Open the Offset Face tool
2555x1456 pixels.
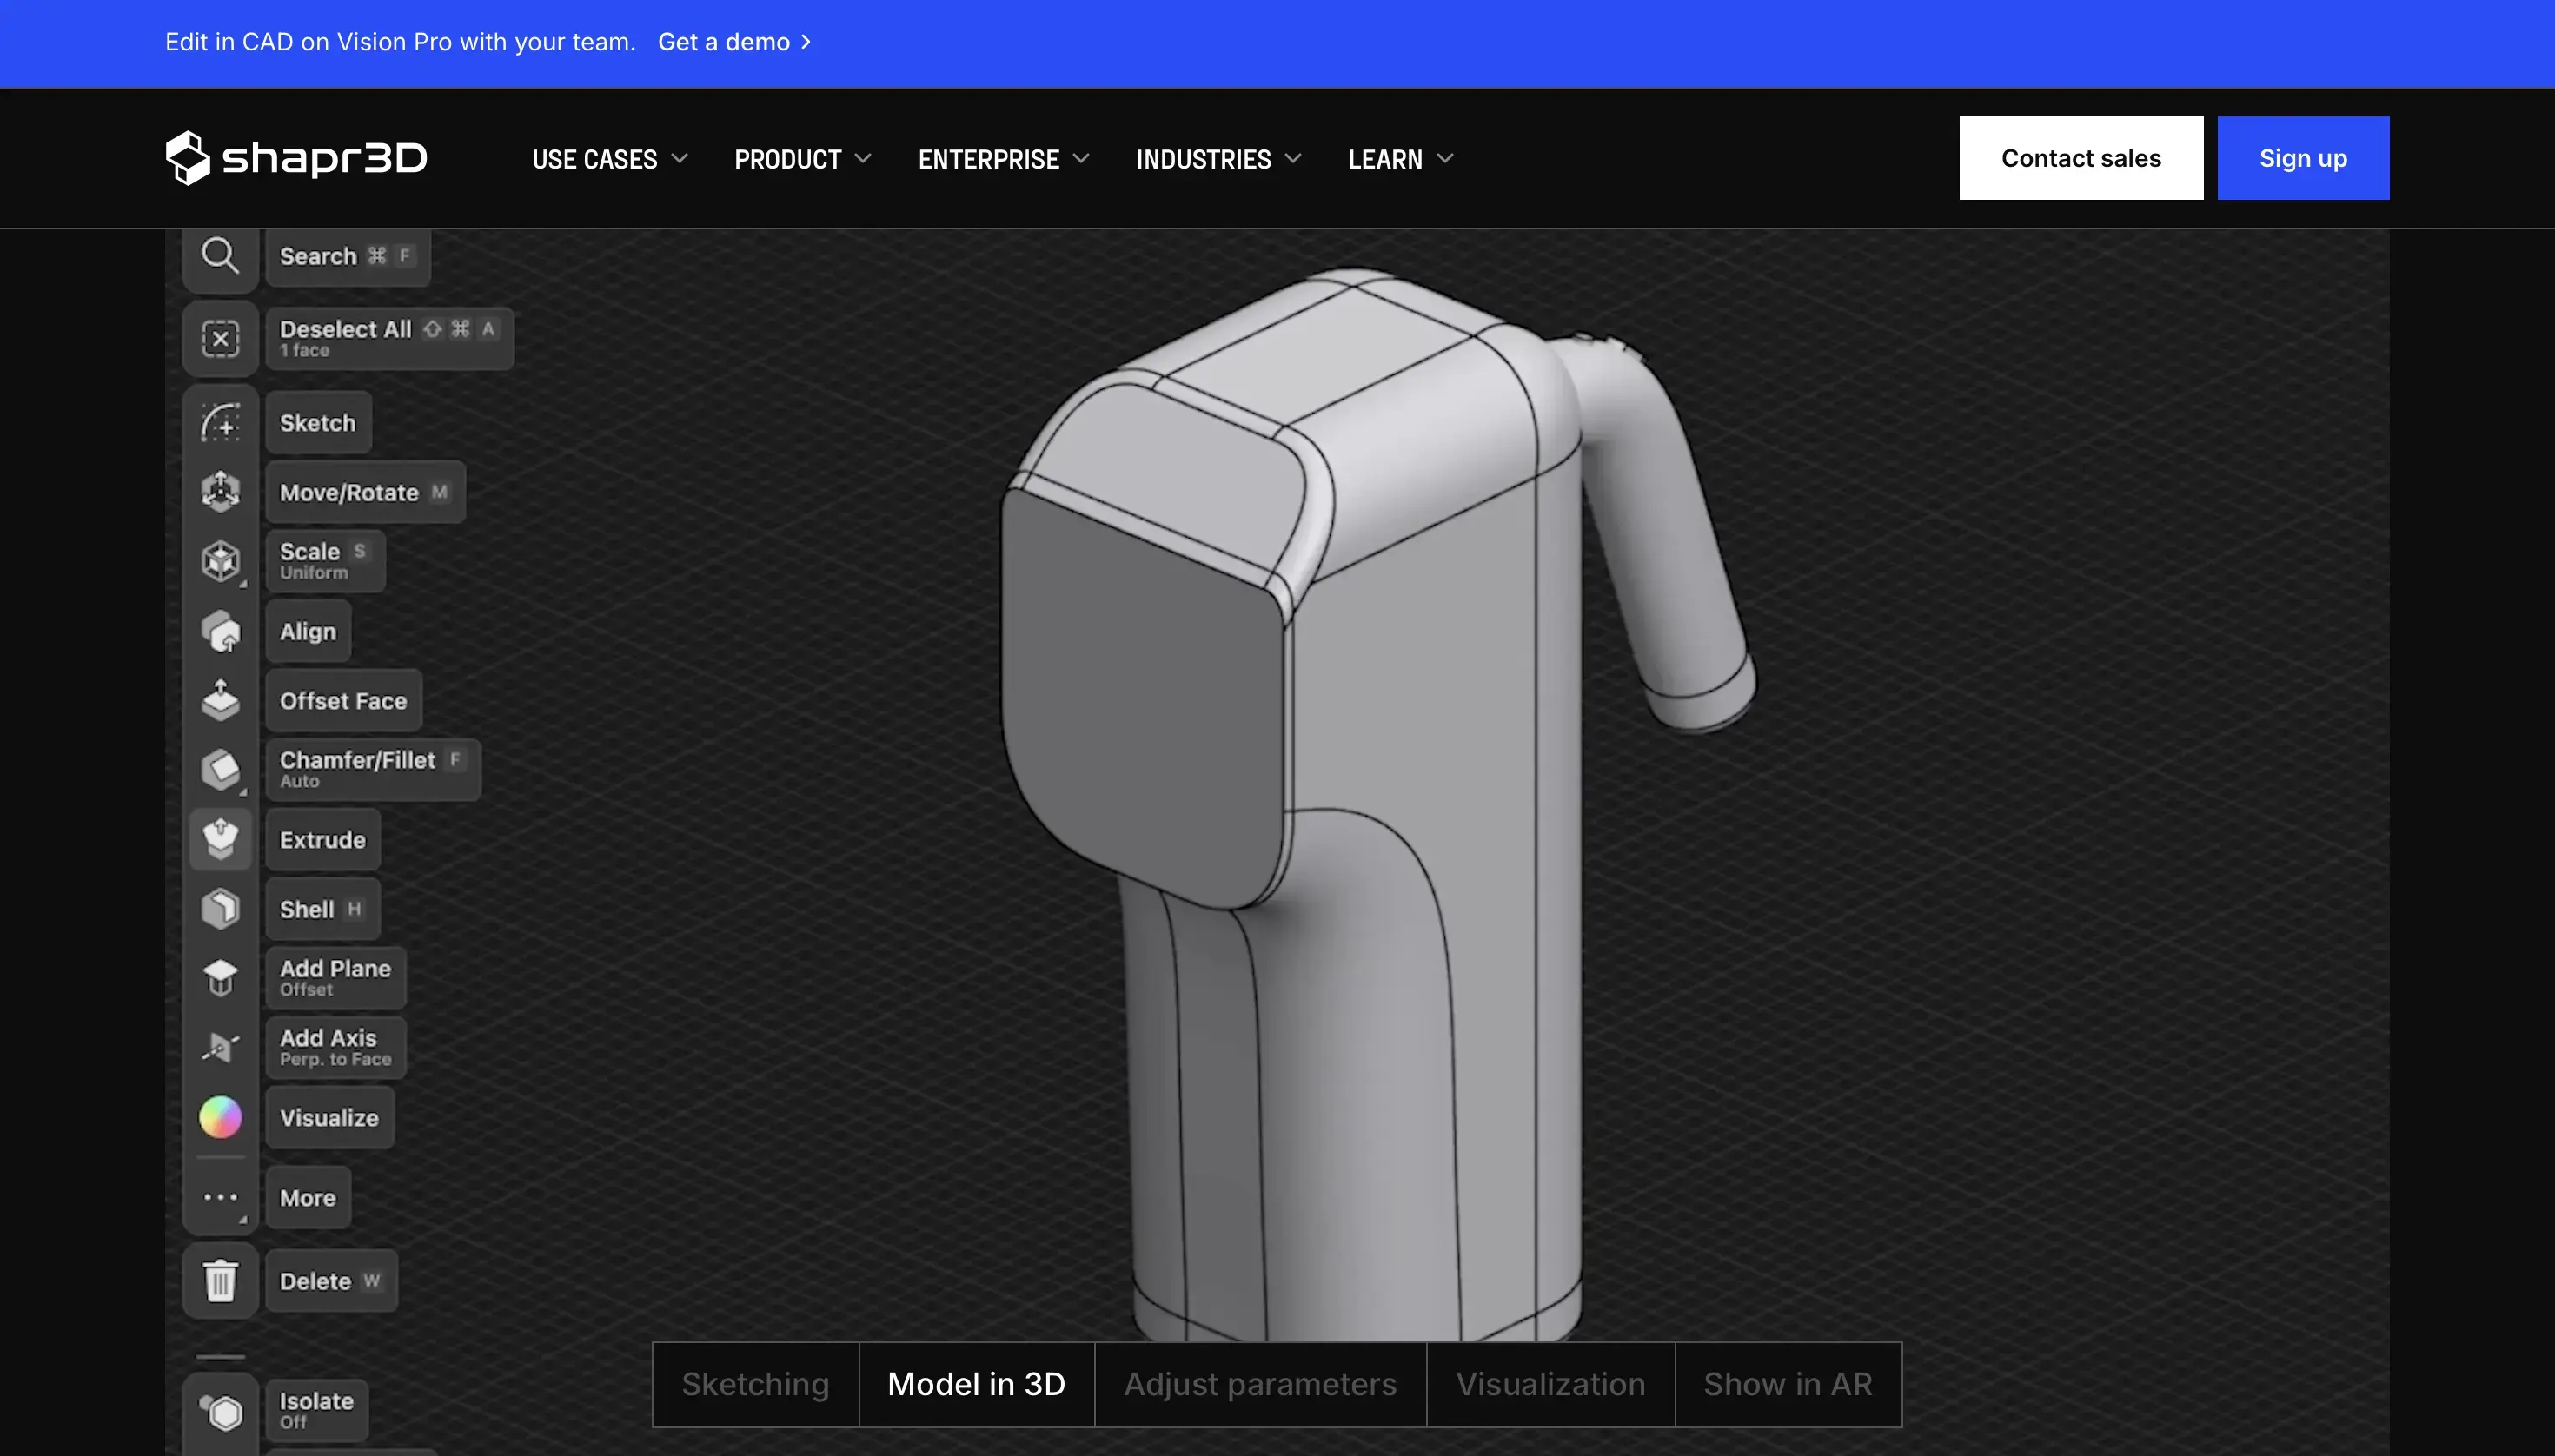point(342,700)
